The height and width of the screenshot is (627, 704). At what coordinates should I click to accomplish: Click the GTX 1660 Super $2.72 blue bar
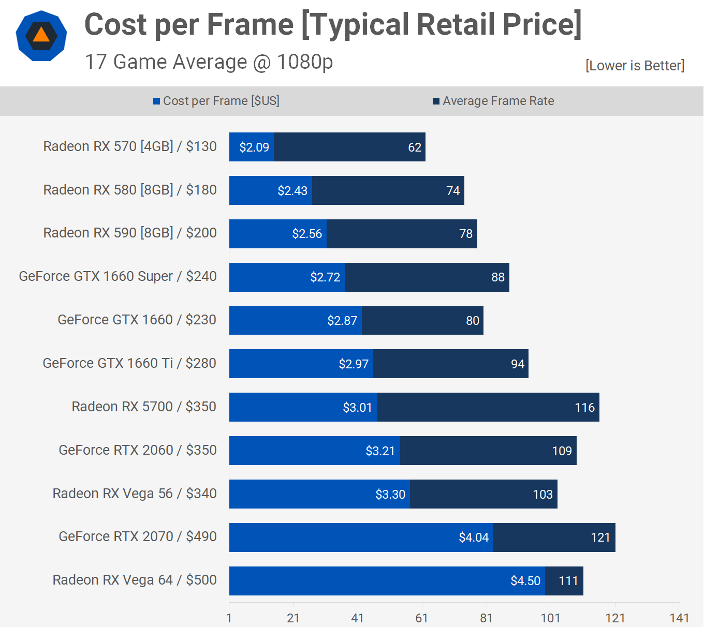point(287,277)
